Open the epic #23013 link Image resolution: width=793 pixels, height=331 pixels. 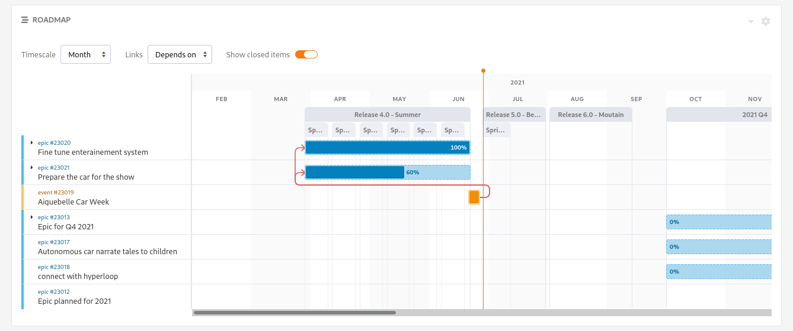pyautogui.click(x=53, y=218)
